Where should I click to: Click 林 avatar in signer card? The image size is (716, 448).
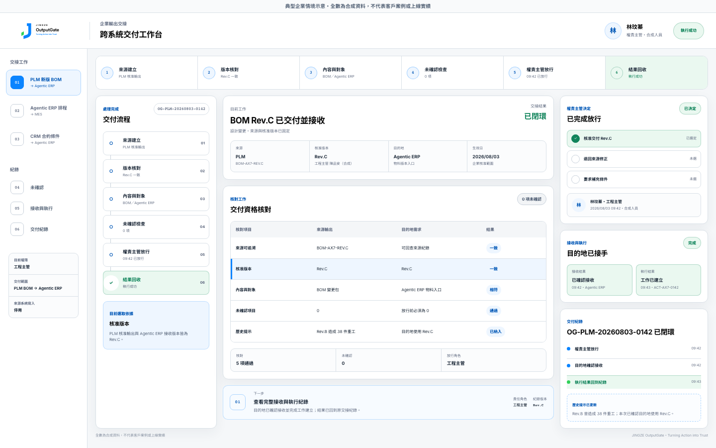579,205
